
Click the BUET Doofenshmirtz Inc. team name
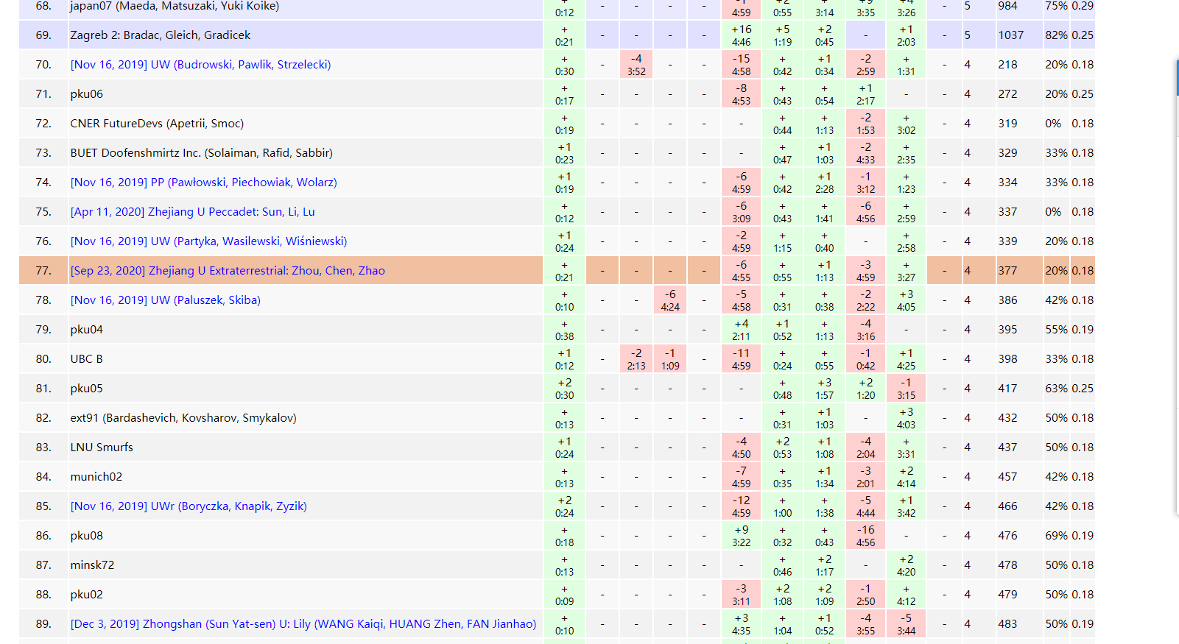tap(201, 153)
